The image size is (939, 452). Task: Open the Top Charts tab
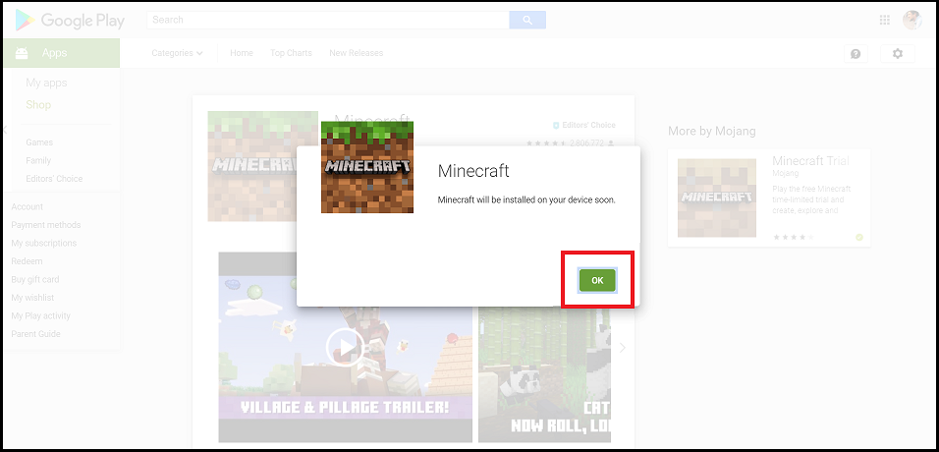coord(291,53)
